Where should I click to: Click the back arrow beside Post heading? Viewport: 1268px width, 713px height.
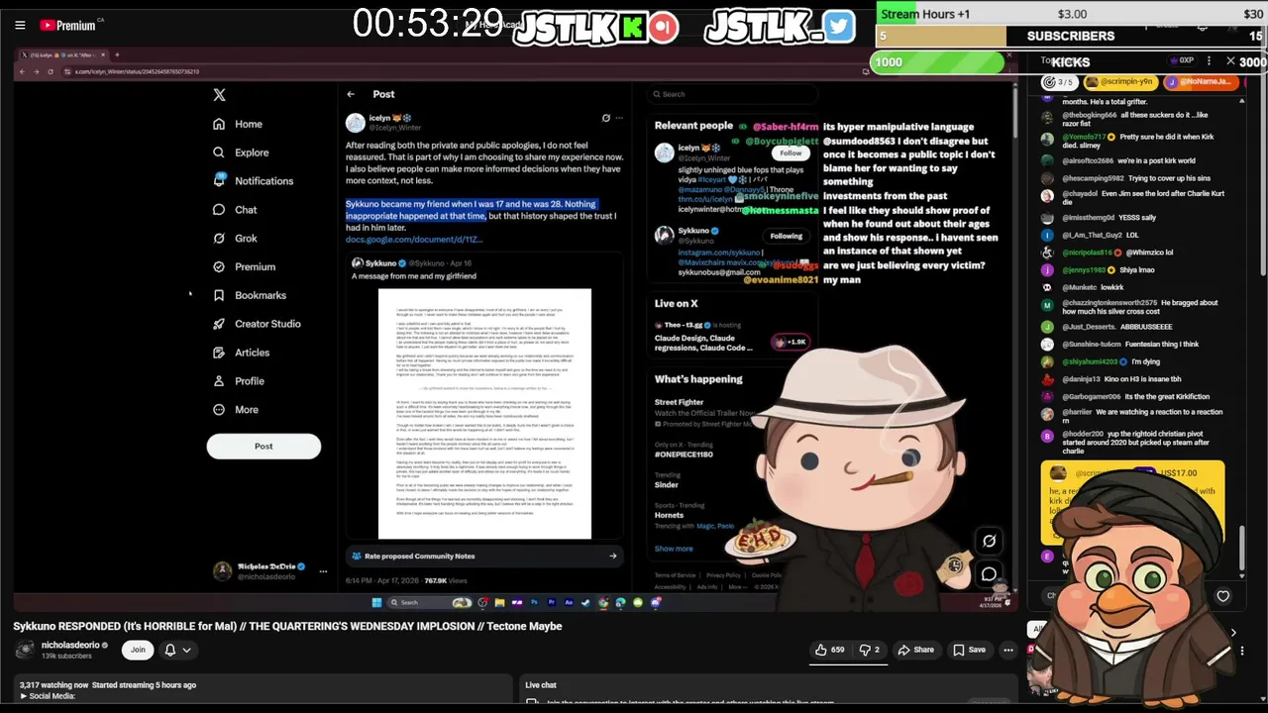pos(351,94)
